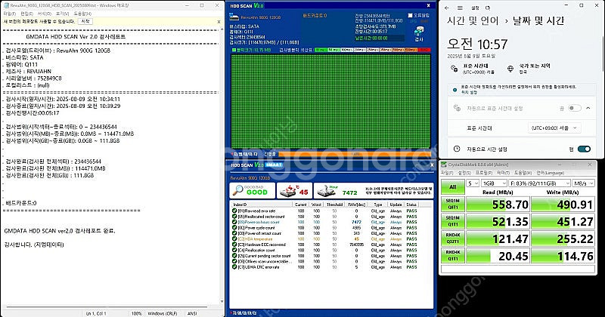605x317 pixels.
Task: Click the Notepad title bar file icon
Action: [6, 5]
